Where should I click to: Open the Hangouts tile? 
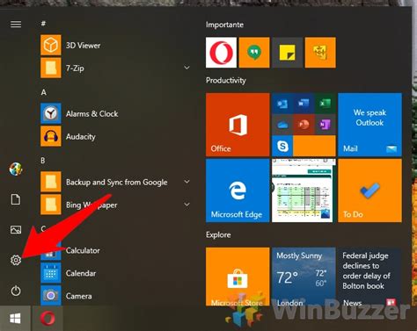pos(254,53)
